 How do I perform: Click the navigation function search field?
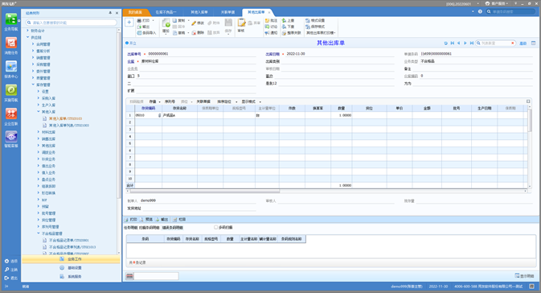72,23
